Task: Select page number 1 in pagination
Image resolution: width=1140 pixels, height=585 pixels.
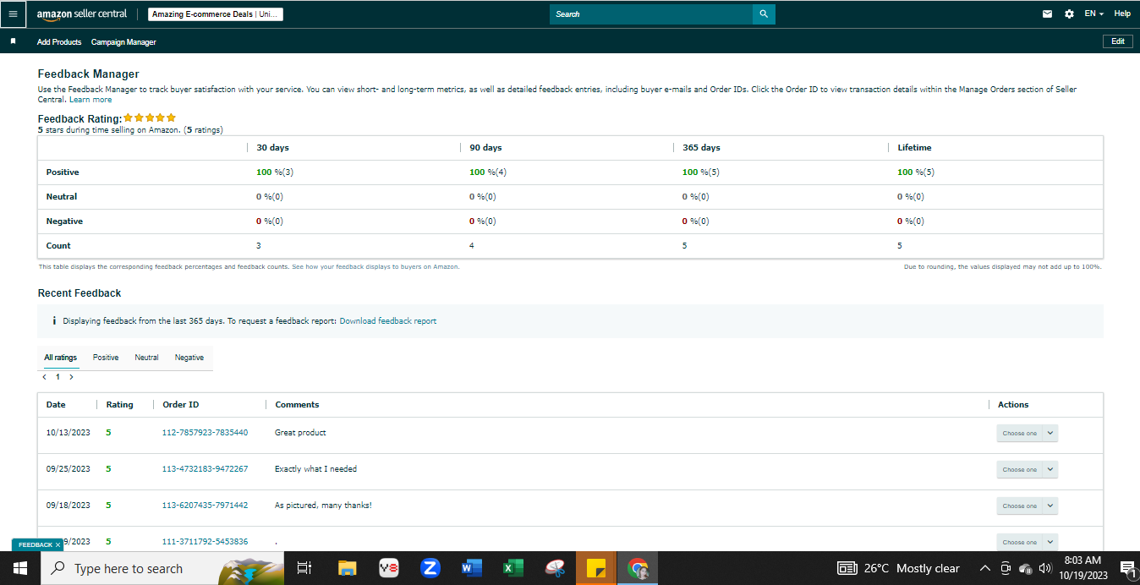Action: click(58, 377)
